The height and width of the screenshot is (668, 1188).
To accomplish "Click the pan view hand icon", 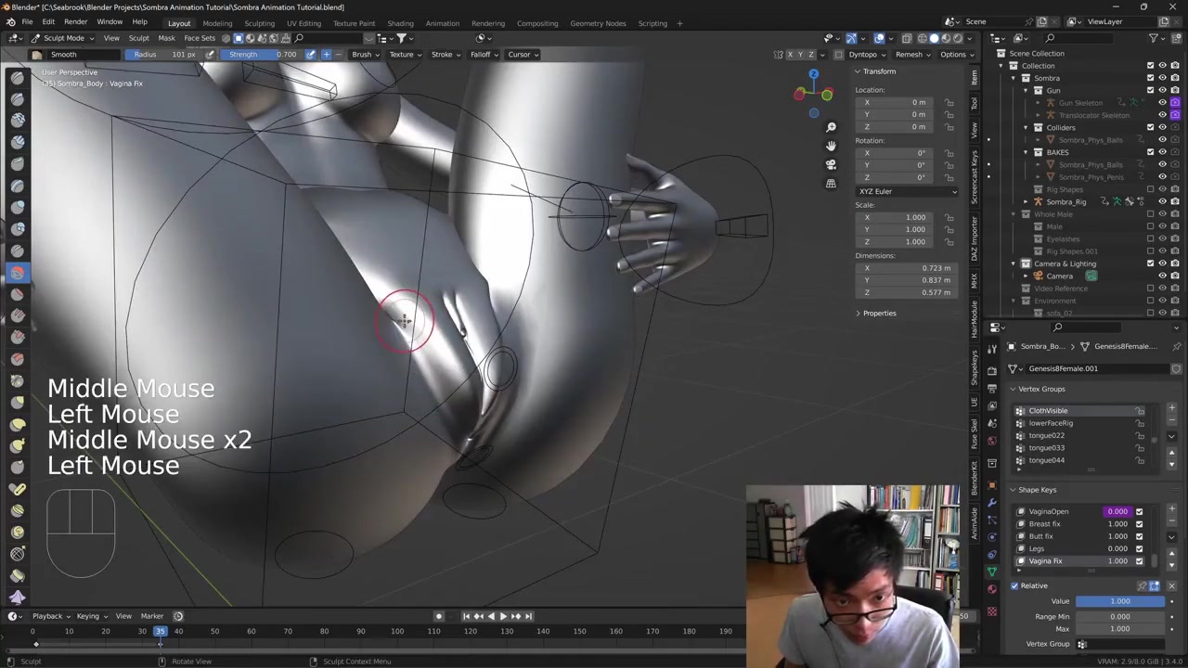I will click(x=831, y=146).
